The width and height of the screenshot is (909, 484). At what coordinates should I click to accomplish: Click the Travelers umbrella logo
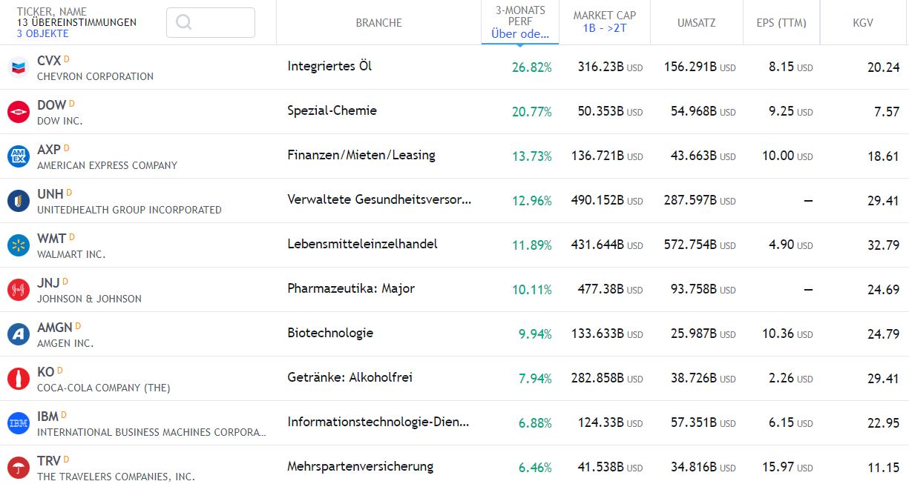[19, 466]
